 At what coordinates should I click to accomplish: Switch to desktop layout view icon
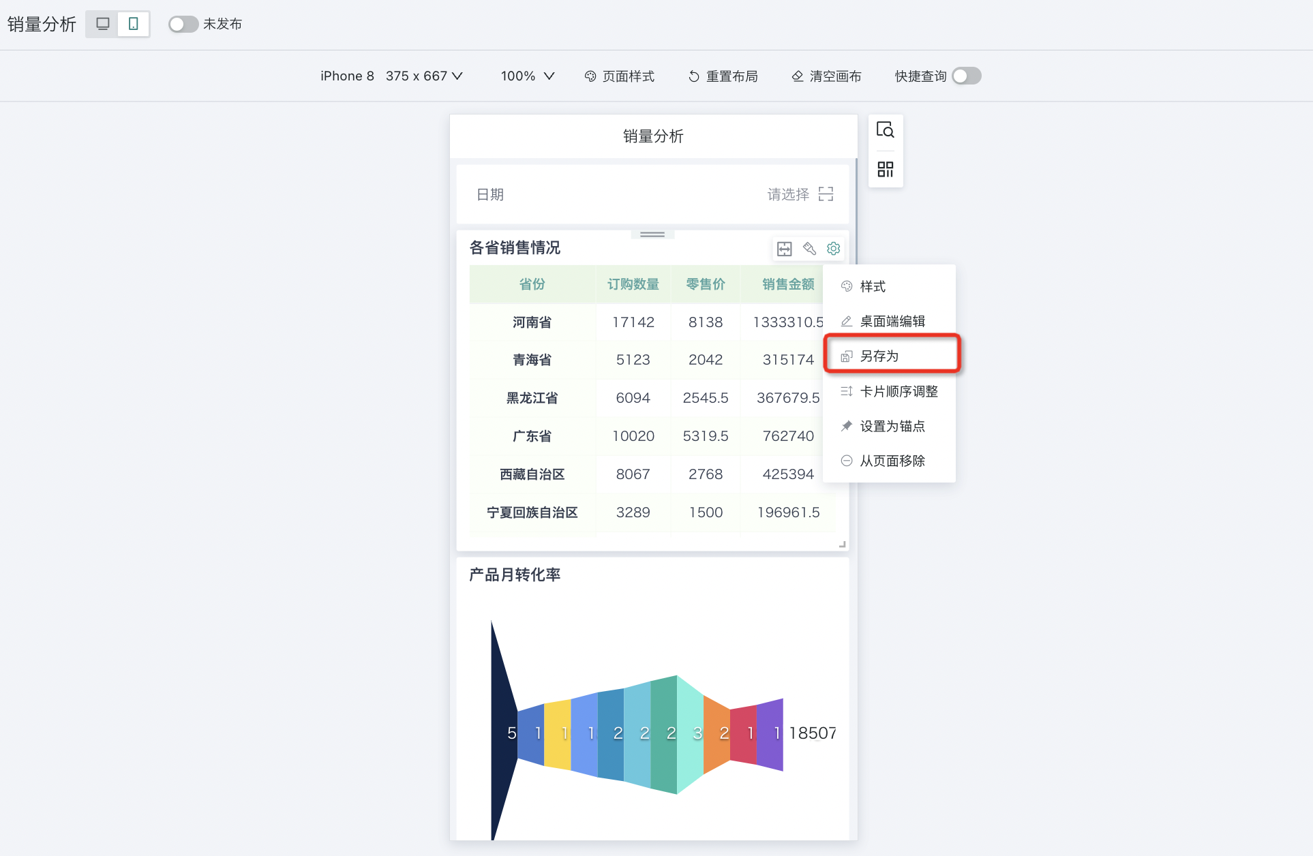tap(102, 24)
